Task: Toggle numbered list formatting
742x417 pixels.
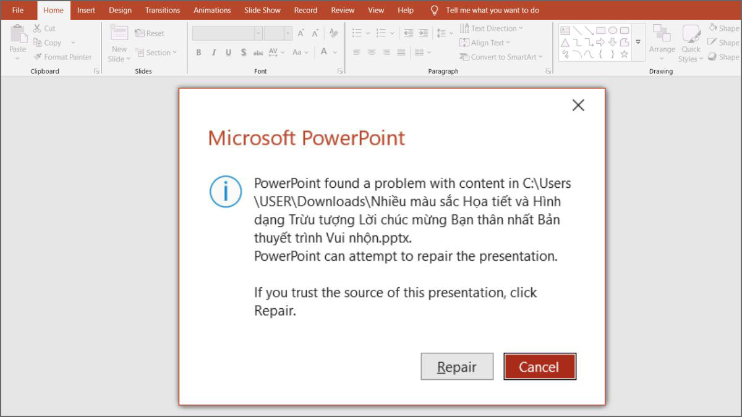Action: coord(380,33)
